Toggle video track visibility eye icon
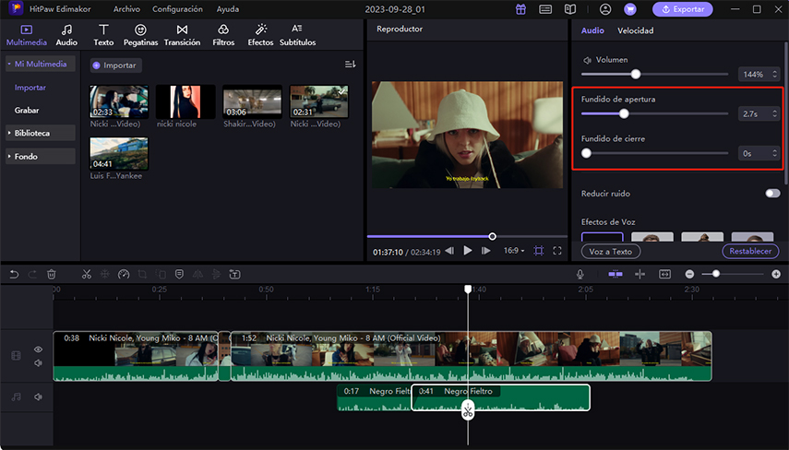 38,349
